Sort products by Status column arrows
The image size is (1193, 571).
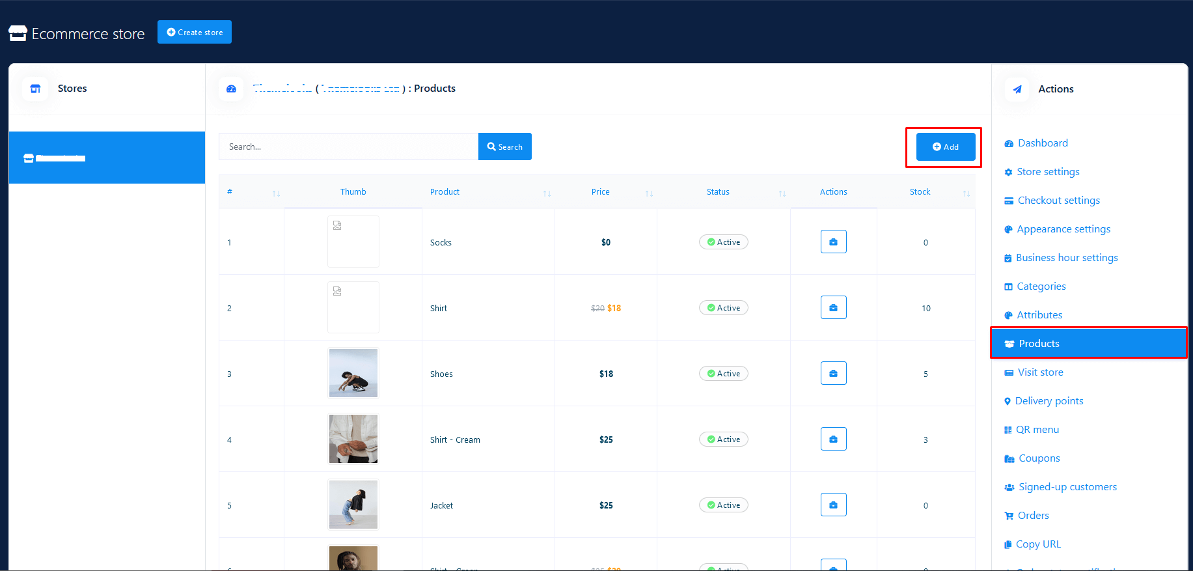coord(782,193)
